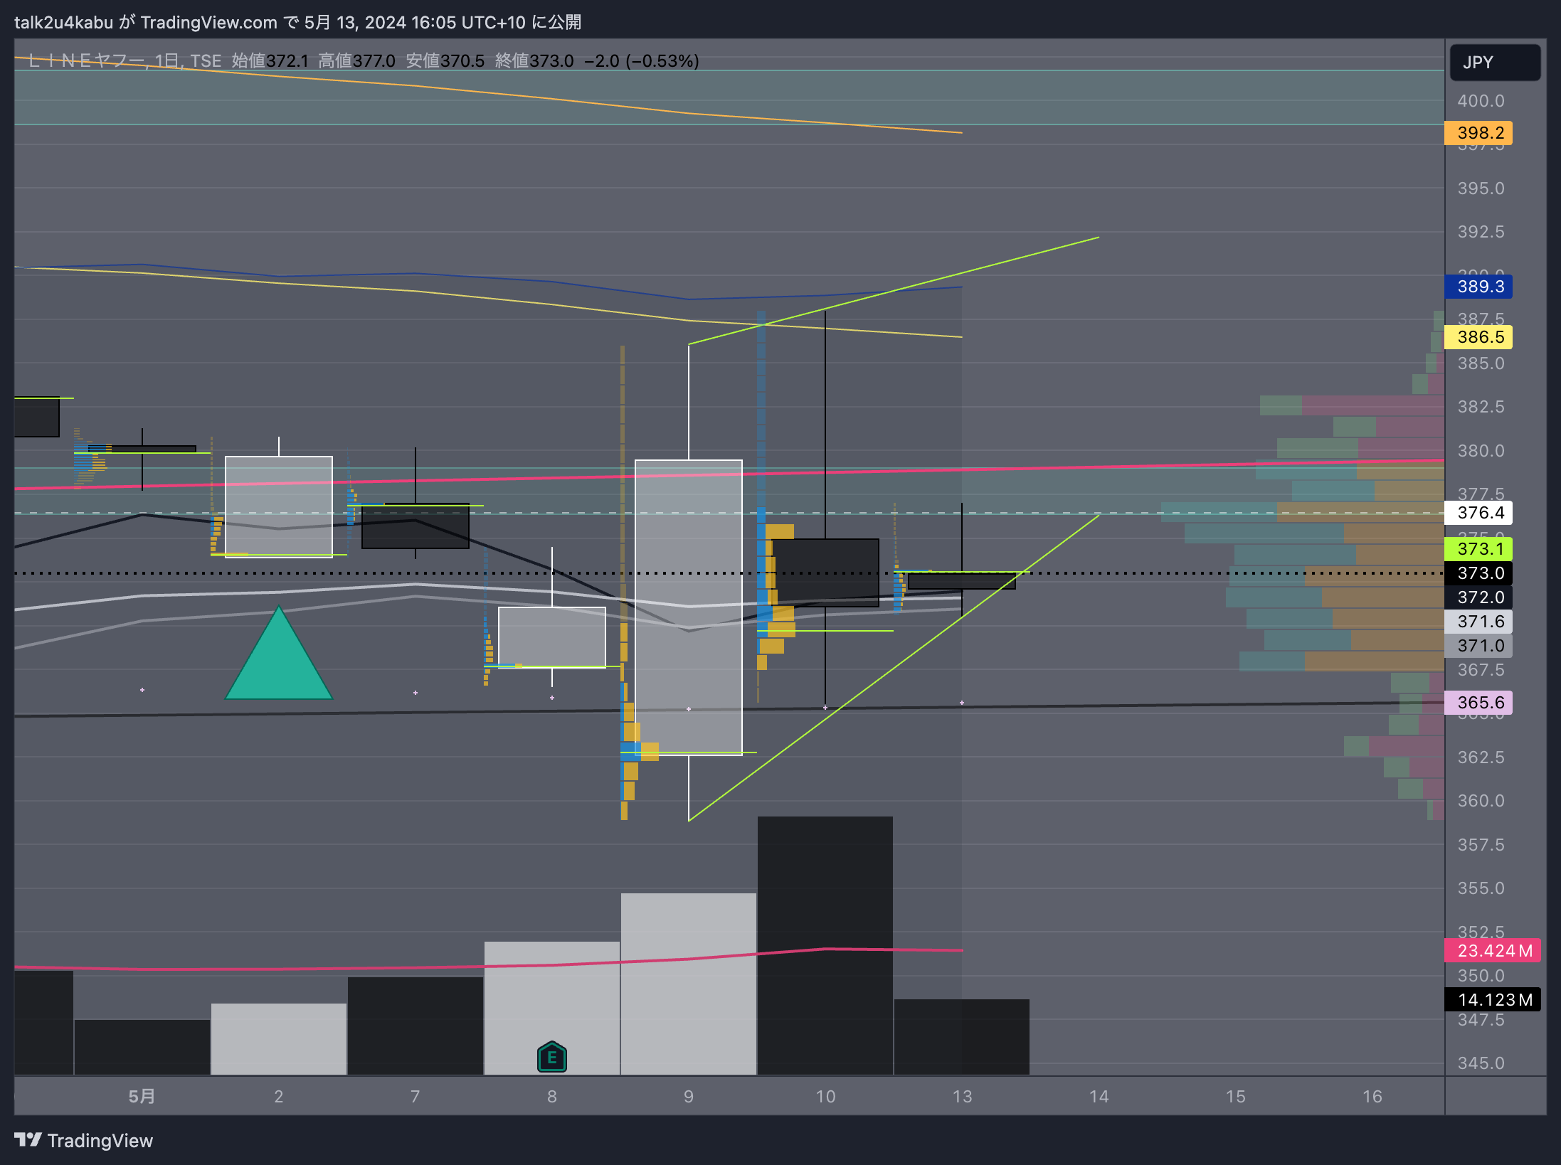Select the tall white candlestick on May 9
The height and width of the screenshot is (1165, 1561).
pyautogui.click(x=689, y=607)
